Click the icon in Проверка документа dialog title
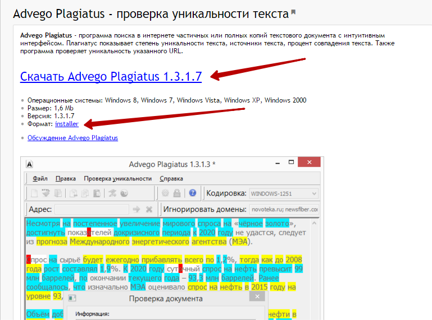The image size is (432, 320). [72, 298]
